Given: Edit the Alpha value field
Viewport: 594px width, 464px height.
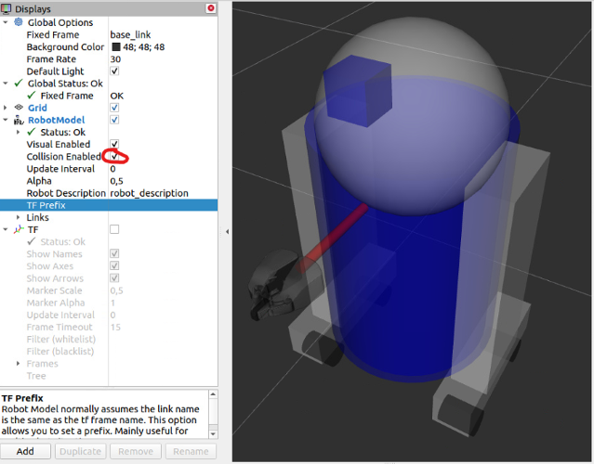Looking at the screenshot, I should point(158,181).
